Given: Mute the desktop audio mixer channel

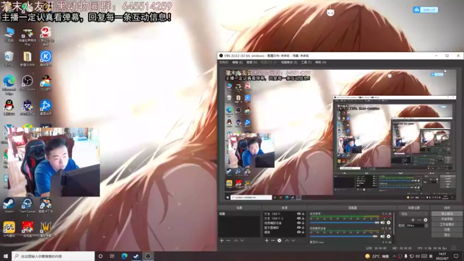Looking at the screenshot, I should pyautogui.click(x=382, y=223).
